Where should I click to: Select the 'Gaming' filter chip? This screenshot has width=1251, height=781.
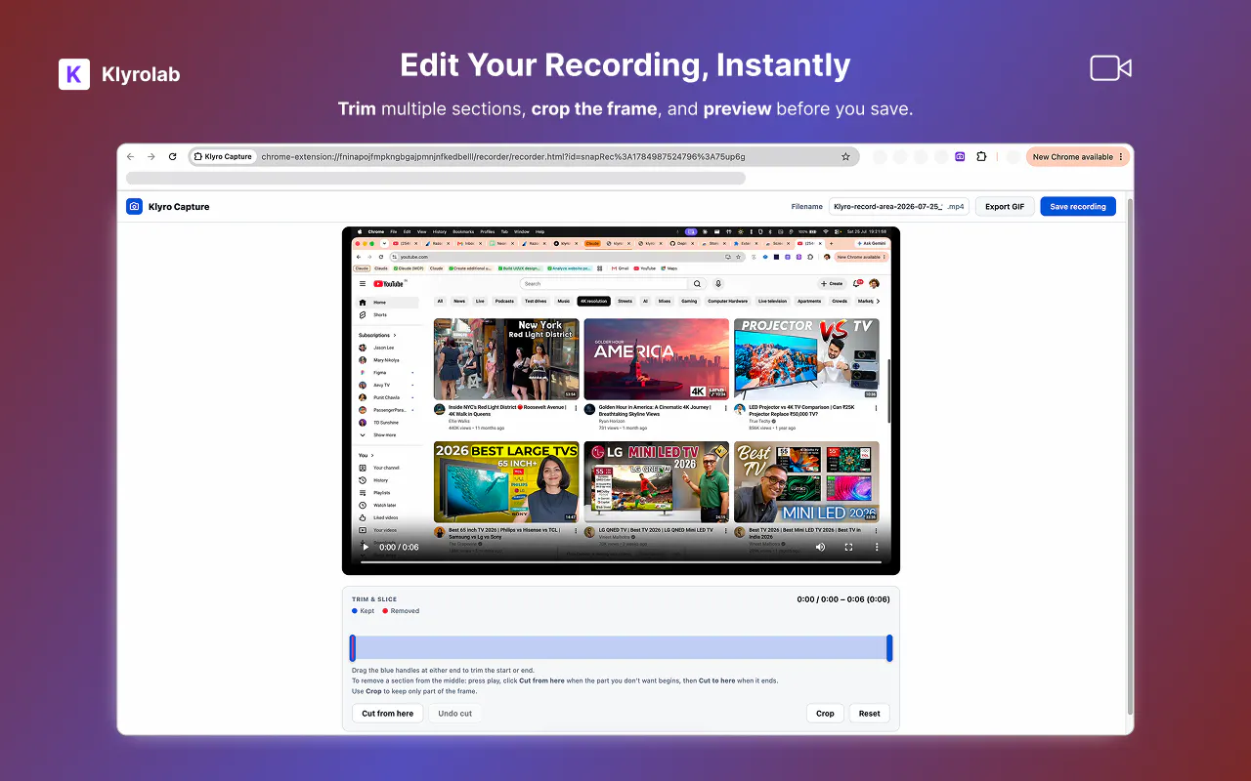[689, 302]
